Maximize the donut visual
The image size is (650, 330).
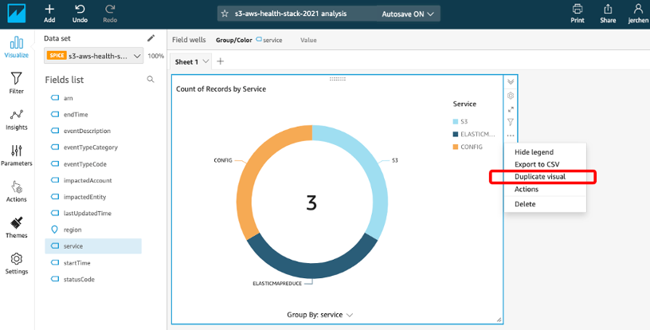pos(511,109)
